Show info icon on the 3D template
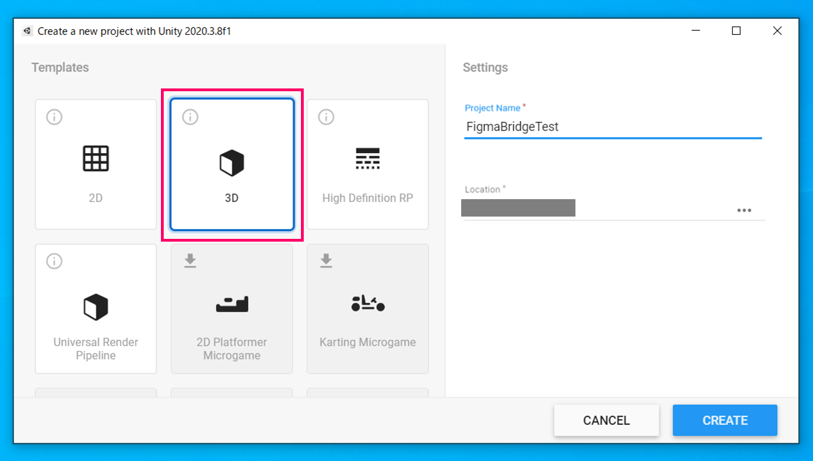Viewport: 813px width, 461px height. click(190, 117)
